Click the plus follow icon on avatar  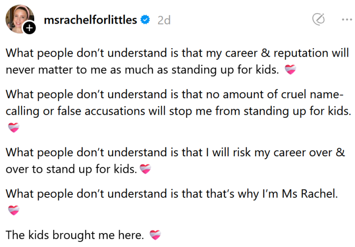[x=30, y=28]
